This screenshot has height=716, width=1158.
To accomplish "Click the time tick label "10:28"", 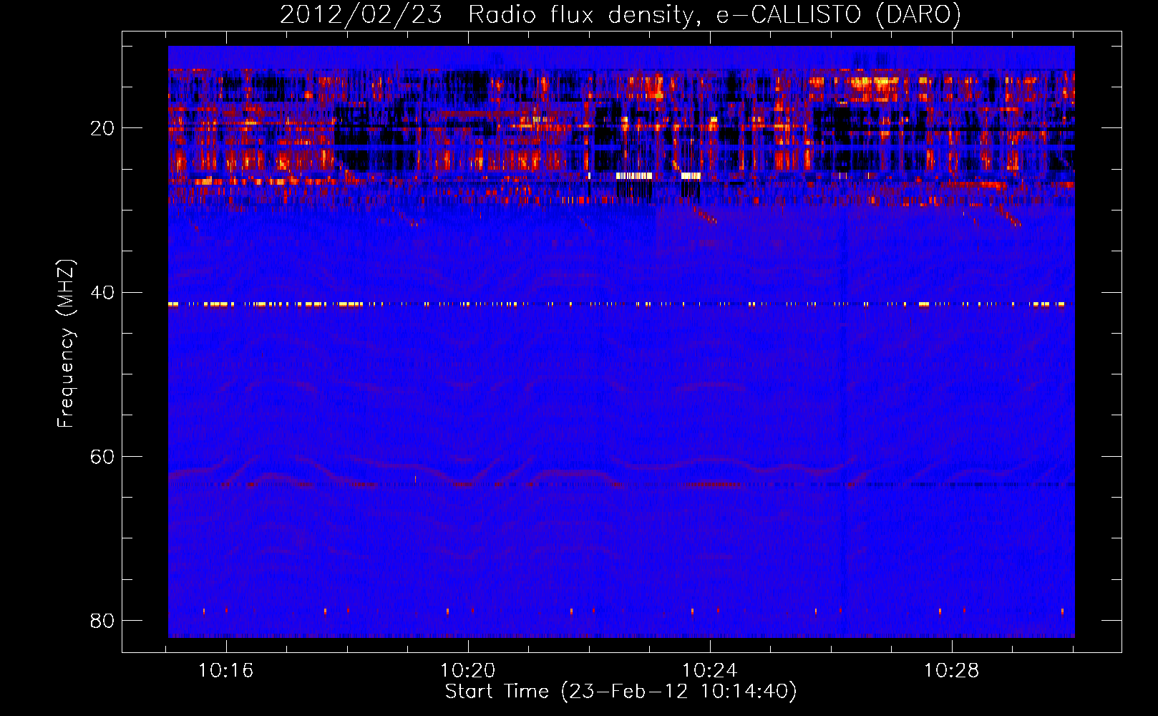I will 952,671.
